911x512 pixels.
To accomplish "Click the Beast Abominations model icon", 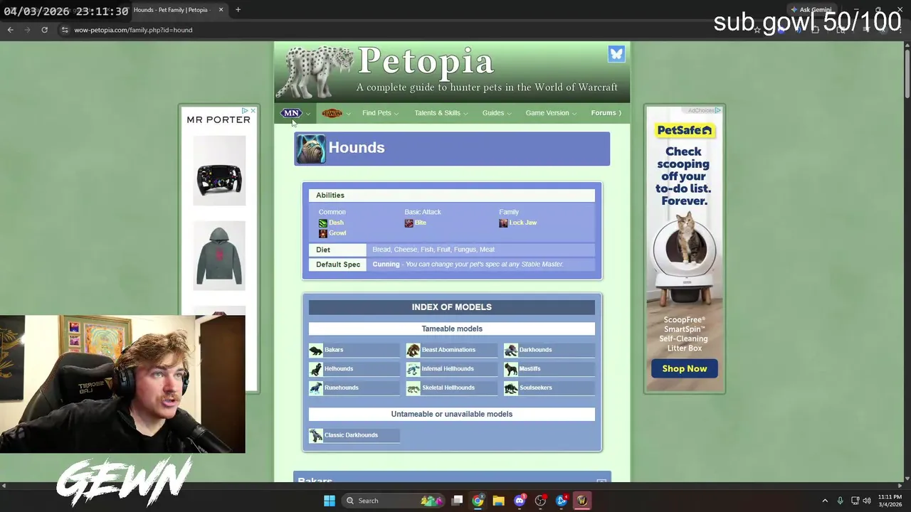I will [413, 350].
